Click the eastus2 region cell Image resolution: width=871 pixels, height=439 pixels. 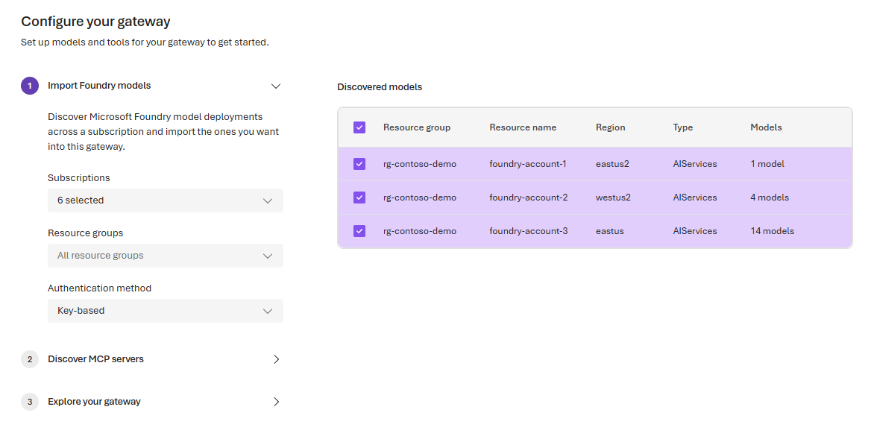(612, 164)
